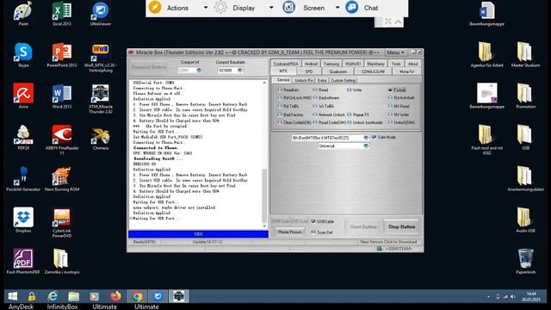Open Internet Explorer from taskbar
551x310 pixels.
[53, 296]
